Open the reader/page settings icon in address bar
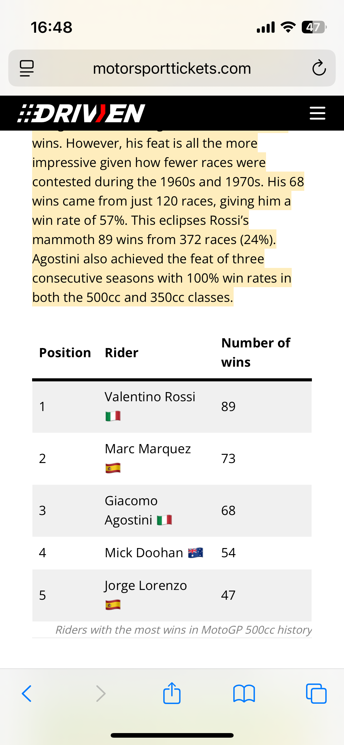 27,68
